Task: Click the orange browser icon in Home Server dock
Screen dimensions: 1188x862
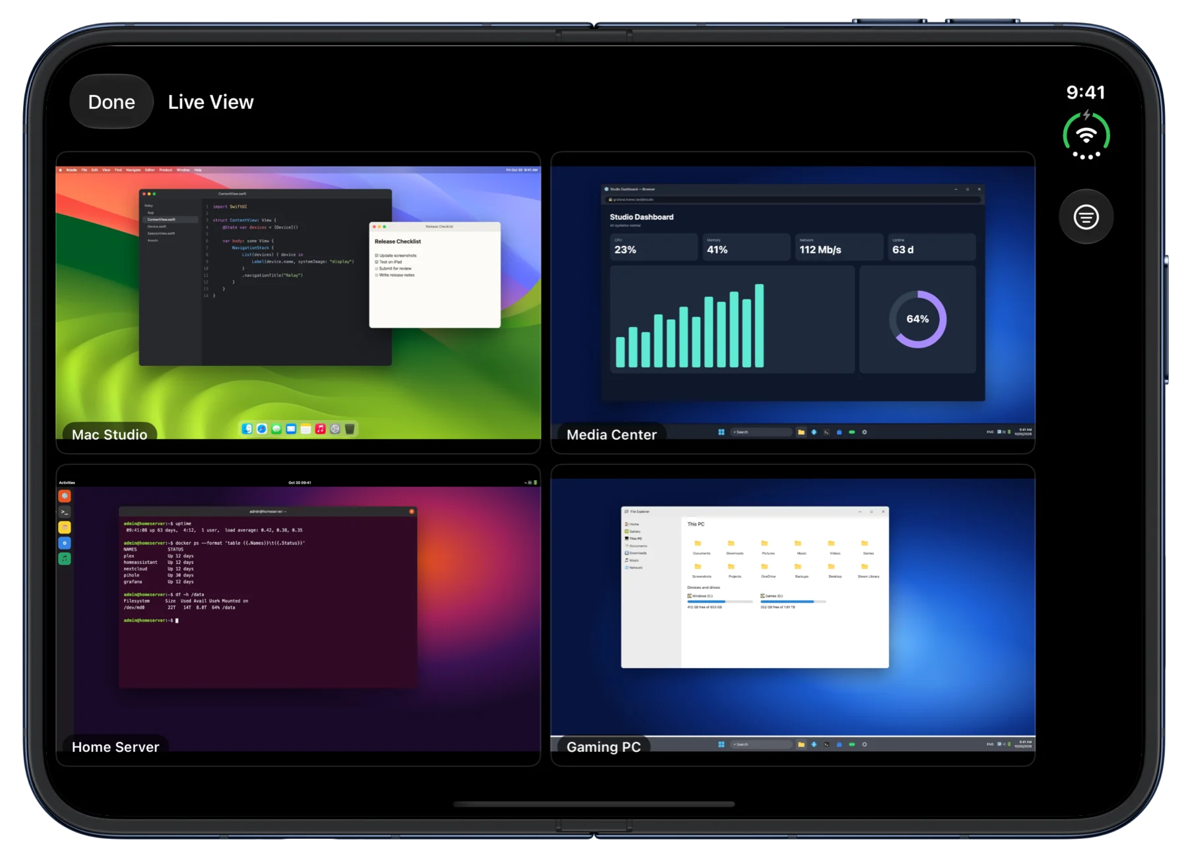Action: click(65, 496)
